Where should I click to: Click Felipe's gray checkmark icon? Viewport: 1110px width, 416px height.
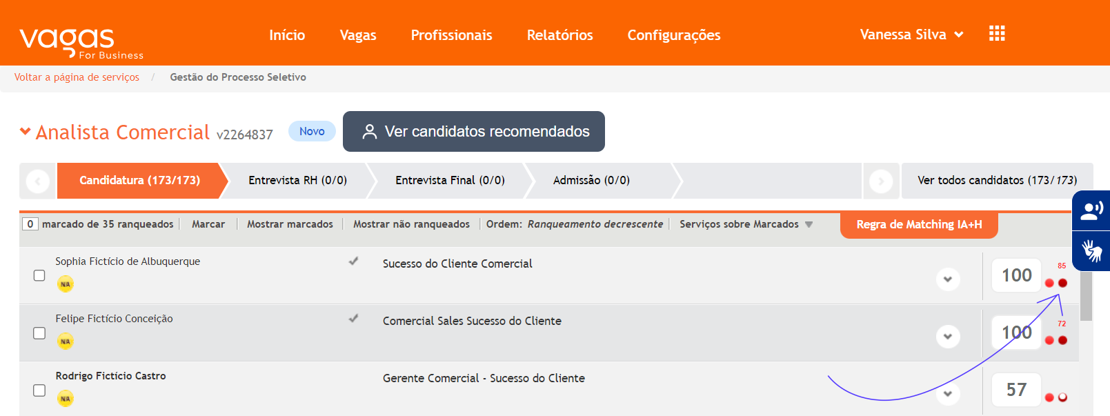353,318
